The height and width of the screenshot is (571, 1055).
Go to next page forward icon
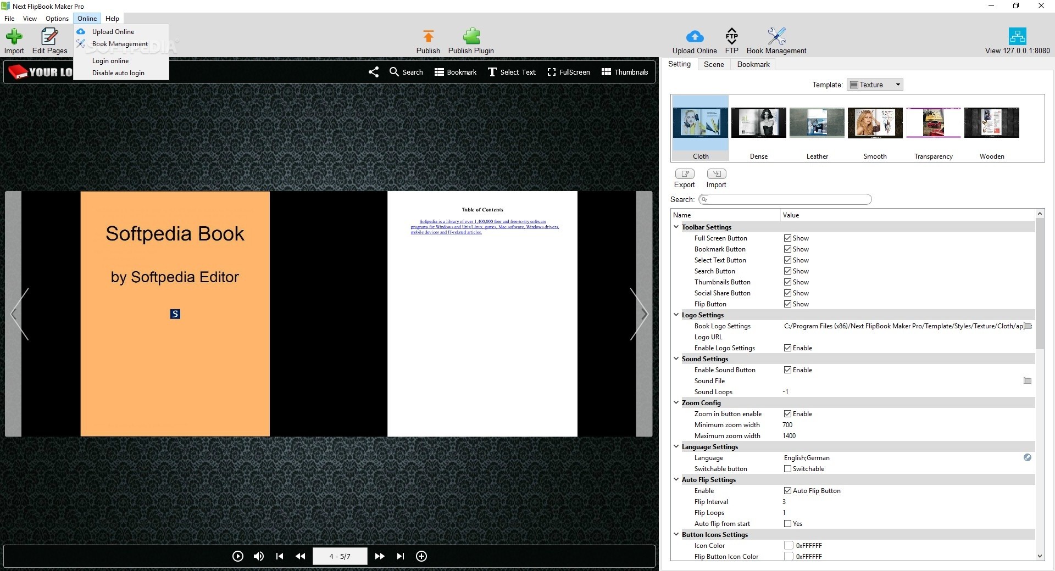(380, 556)
